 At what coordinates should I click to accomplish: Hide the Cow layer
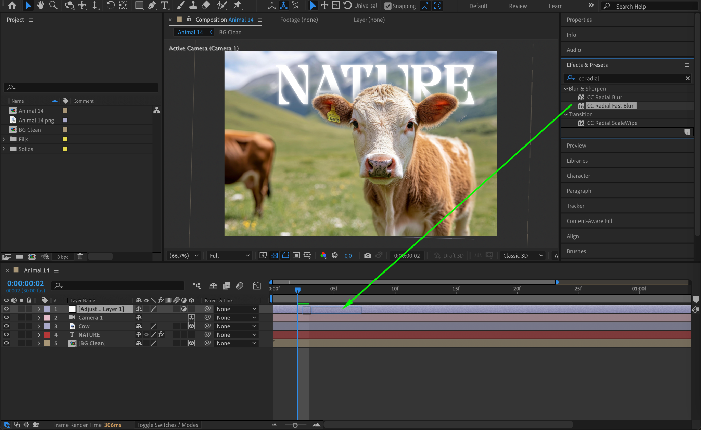[6, 326]
